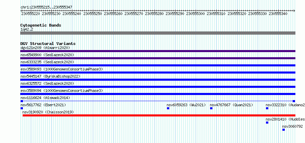Viewport: 305px width, 143px height.
Task: Click the blue bar under nsv5445147
Action: [158, 80]
